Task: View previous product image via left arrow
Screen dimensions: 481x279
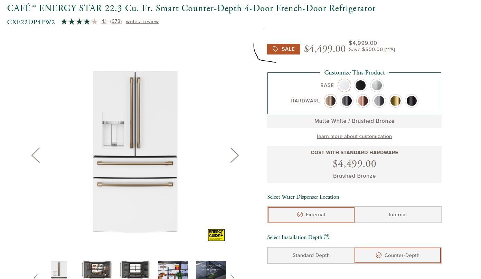Action: (36, 155)
